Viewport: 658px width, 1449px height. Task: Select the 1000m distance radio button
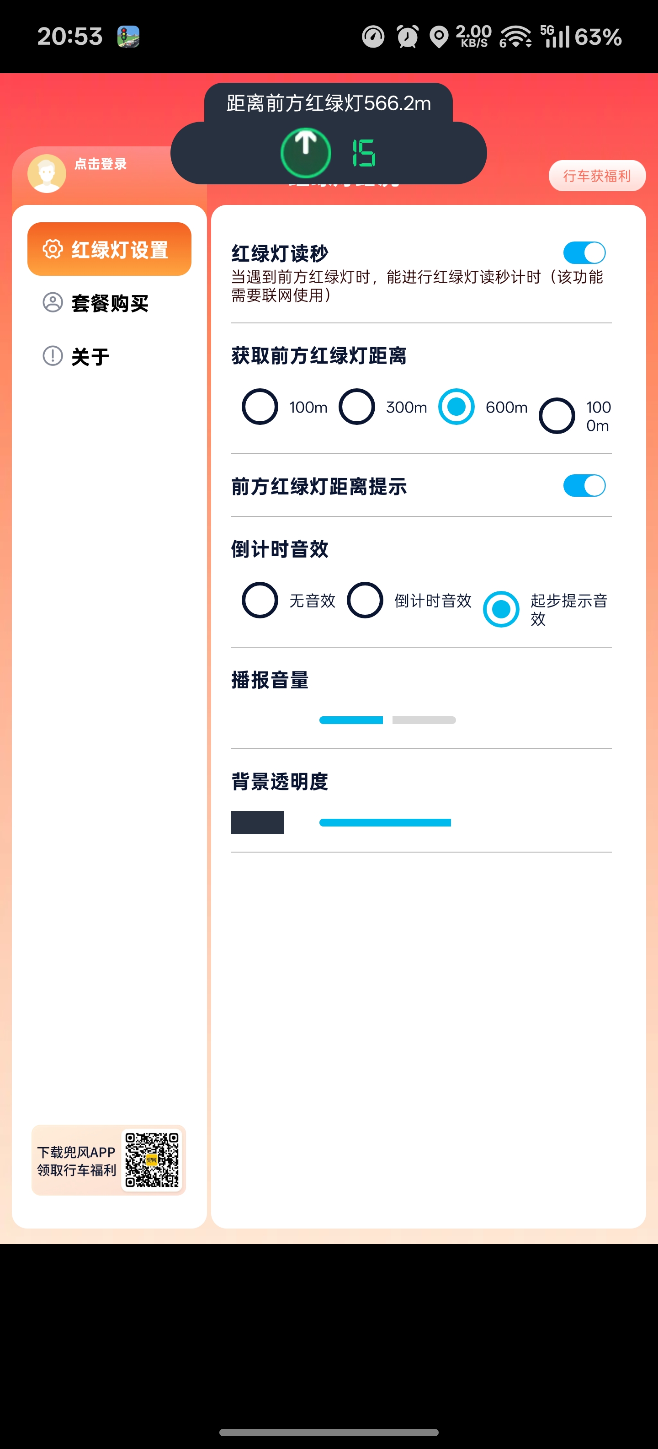pos(557,416)
